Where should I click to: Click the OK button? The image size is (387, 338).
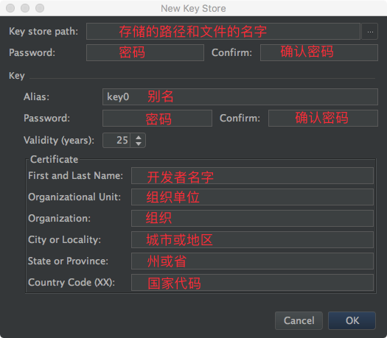(x=352, y=320)
